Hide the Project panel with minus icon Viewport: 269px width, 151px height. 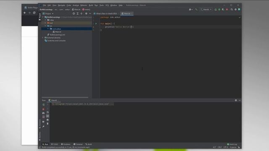[x=90, y=13]
